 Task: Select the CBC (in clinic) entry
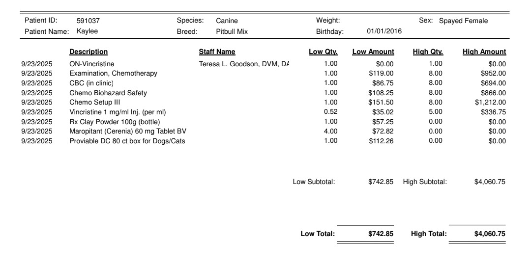click(x=91, y=83)
